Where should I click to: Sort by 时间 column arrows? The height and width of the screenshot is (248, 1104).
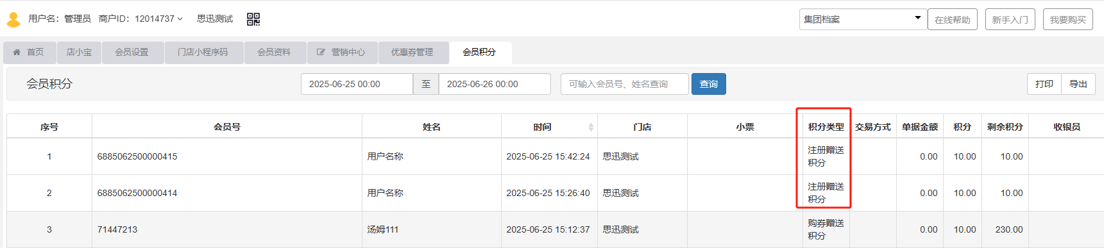(591, 127)
